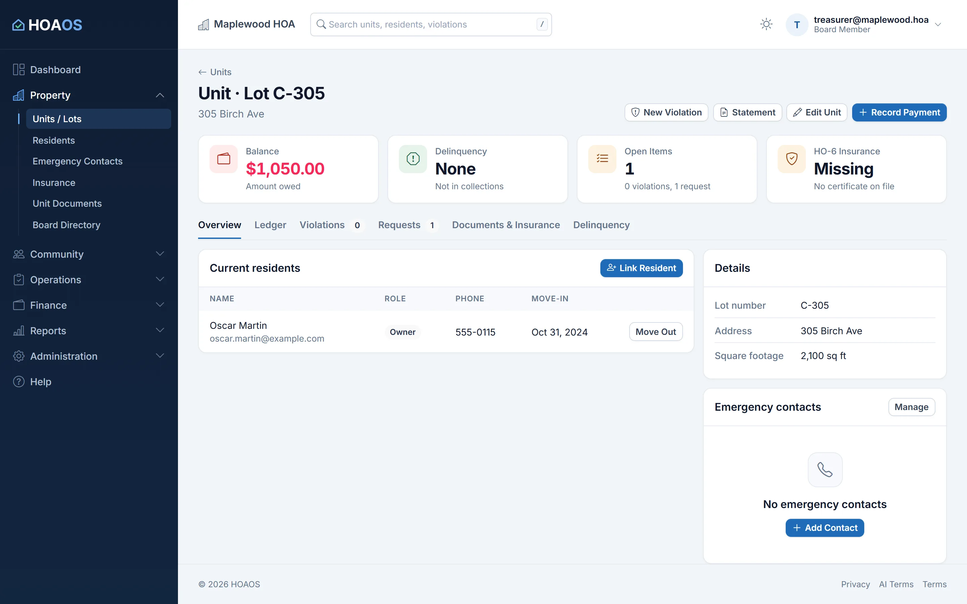The image size is (967, 604).
Task: Click the Owner role badge
Action: click(x=402, y=332)
